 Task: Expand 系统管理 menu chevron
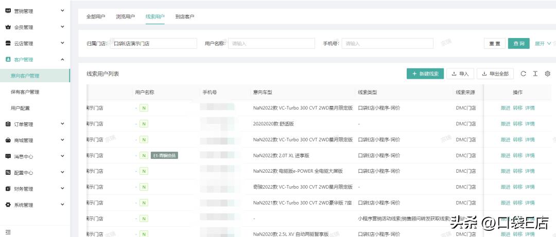coord(62,205)
